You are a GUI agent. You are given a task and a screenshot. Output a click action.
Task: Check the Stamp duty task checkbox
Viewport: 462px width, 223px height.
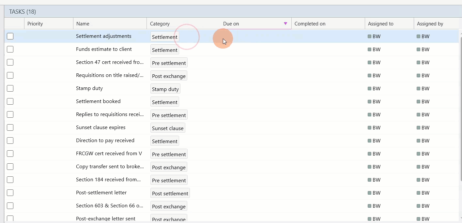point(10,88)
